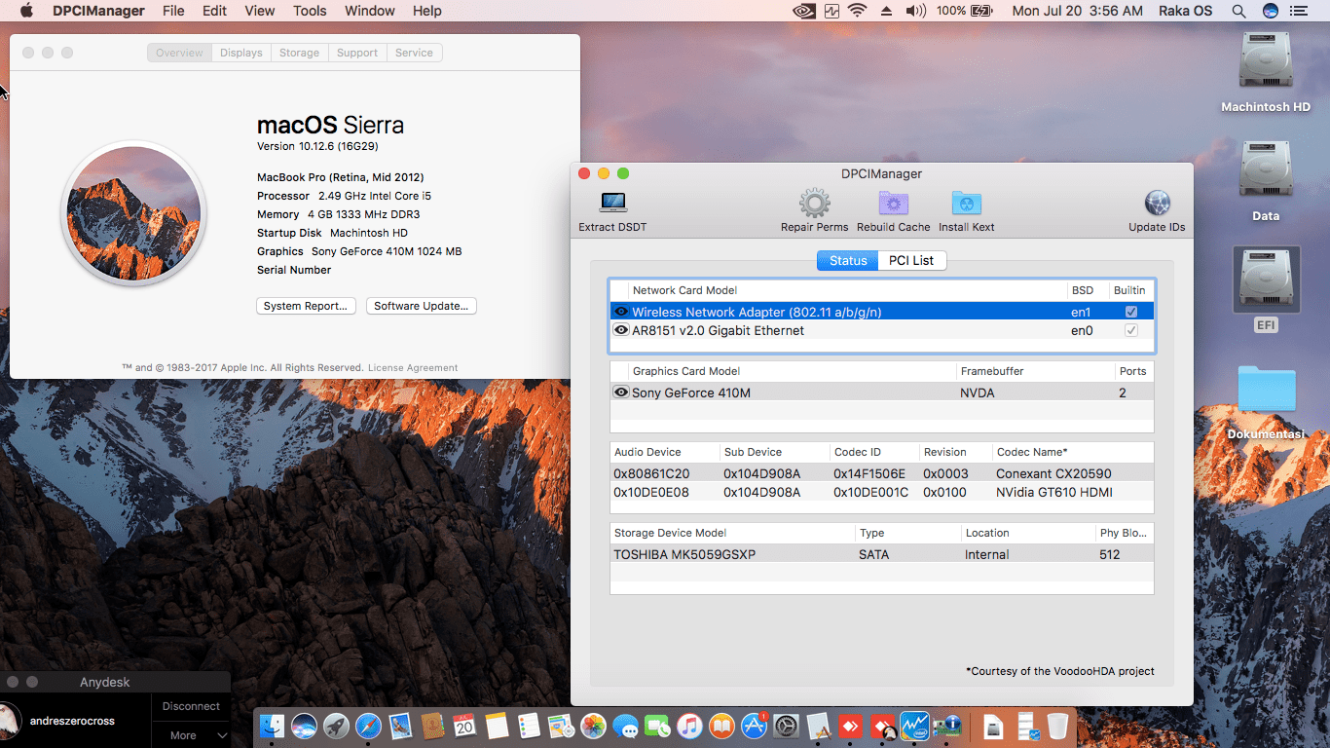
Task: Launch Photos from the Dock
Action: point(593,726)
